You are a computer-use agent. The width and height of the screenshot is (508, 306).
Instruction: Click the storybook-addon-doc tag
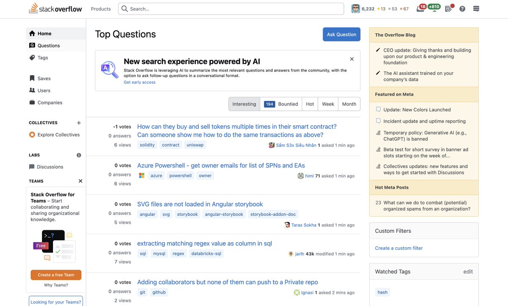coord(273,214)
